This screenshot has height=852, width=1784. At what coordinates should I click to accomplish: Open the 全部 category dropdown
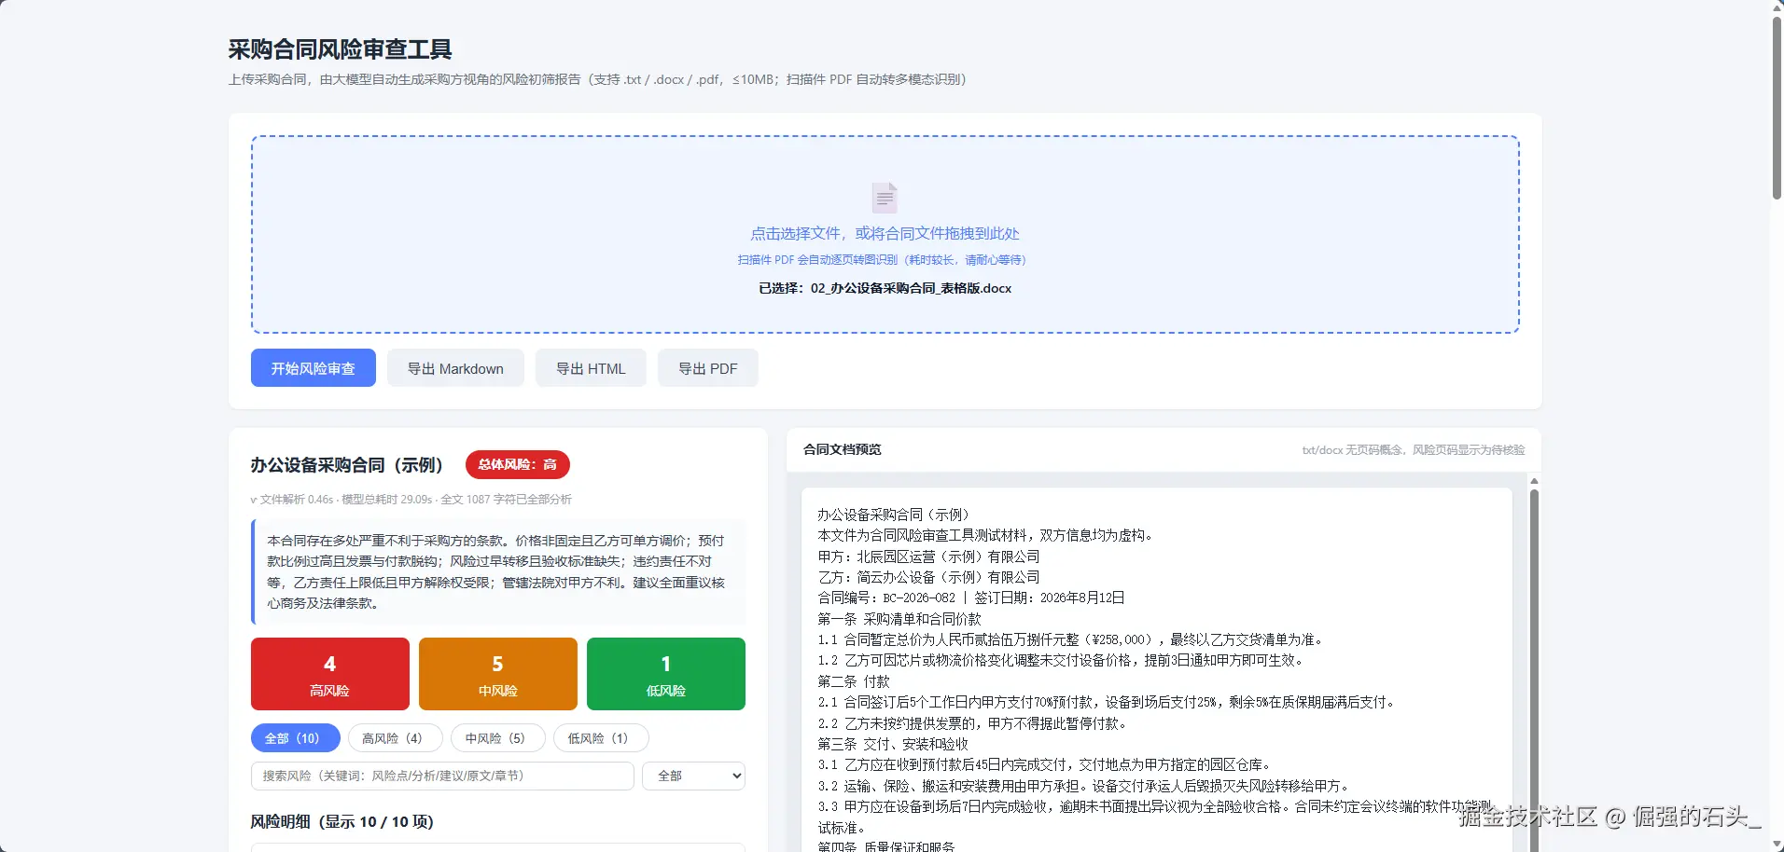(x=693, y=776)
